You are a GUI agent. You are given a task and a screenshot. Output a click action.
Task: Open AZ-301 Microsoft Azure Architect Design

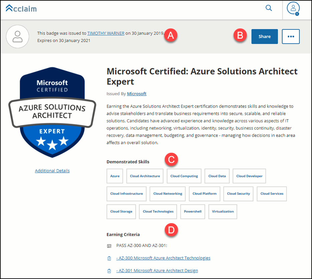(x=157, y=270)
